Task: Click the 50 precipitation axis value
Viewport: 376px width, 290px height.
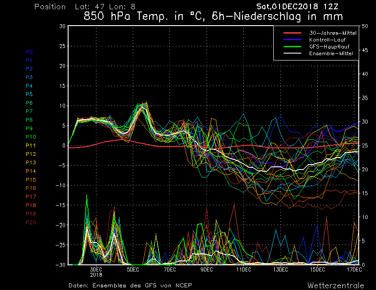Action: coord(365,26)
